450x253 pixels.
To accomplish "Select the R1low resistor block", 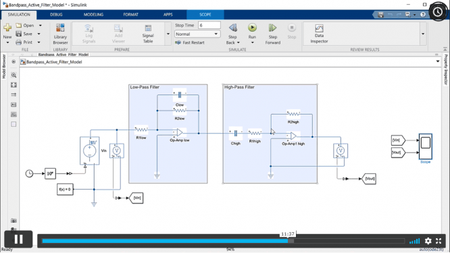I will 141,130.
